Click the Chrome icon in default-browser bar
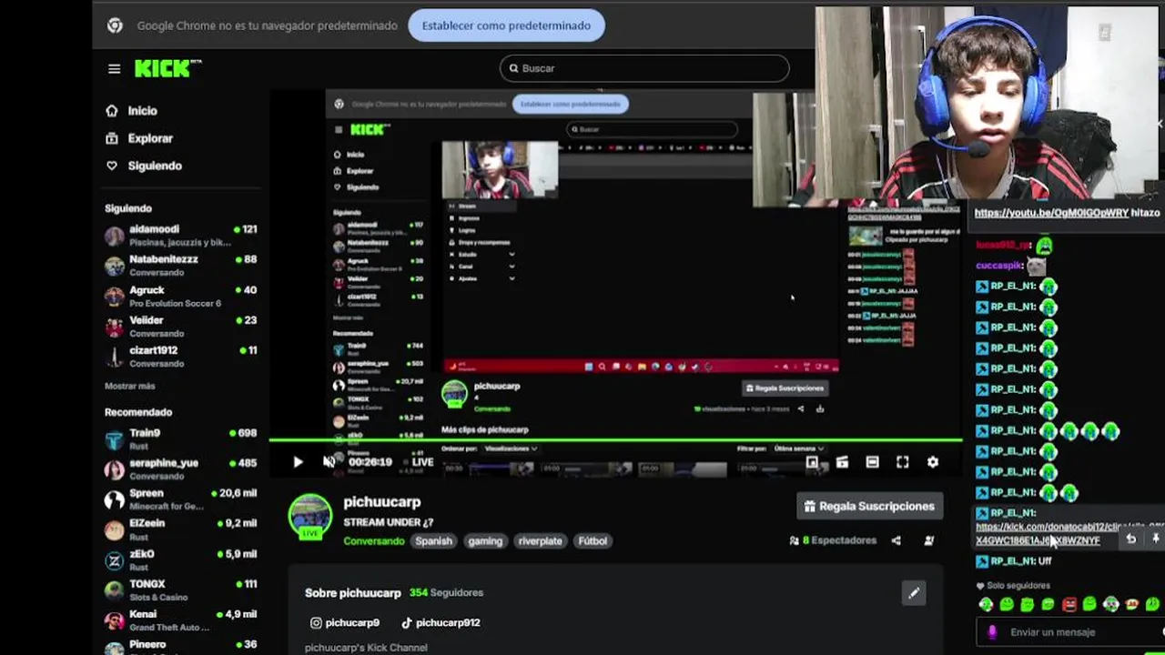The width and height of the screenshot is (1165, 655). [115, 25]
